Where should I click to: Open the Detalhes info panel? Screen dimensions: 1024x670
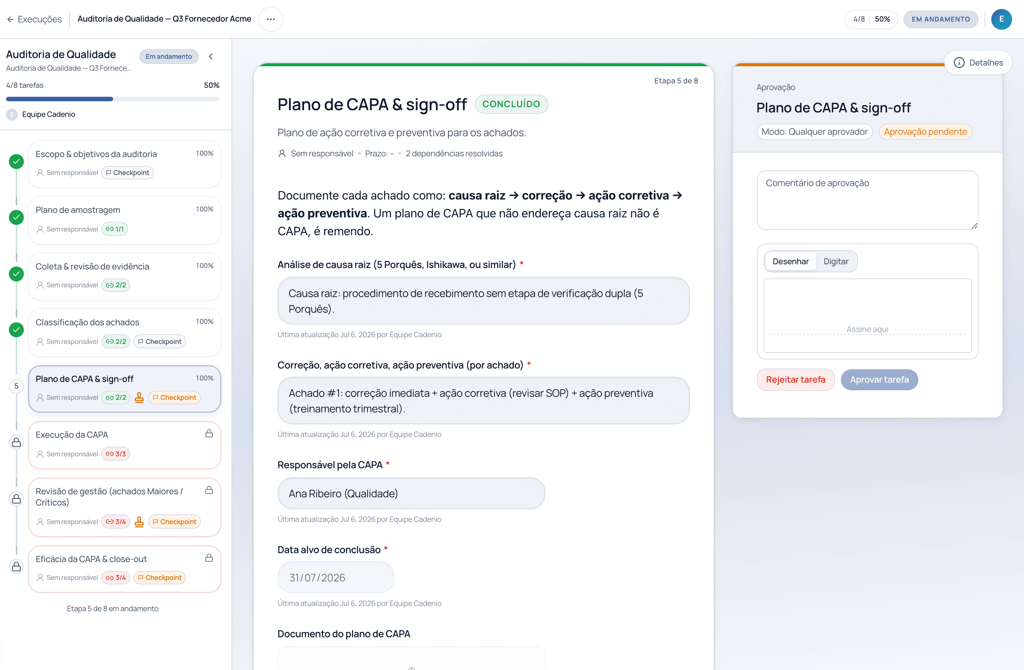click(x=978, y=63)
